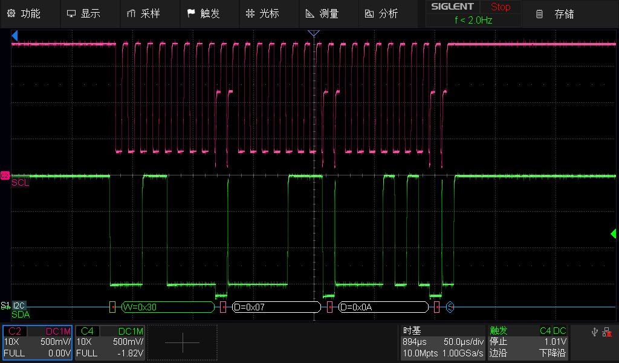Click the 50.0μs/div timebase value
Viewport: 619px width, 363px height.
pos(464,342)
